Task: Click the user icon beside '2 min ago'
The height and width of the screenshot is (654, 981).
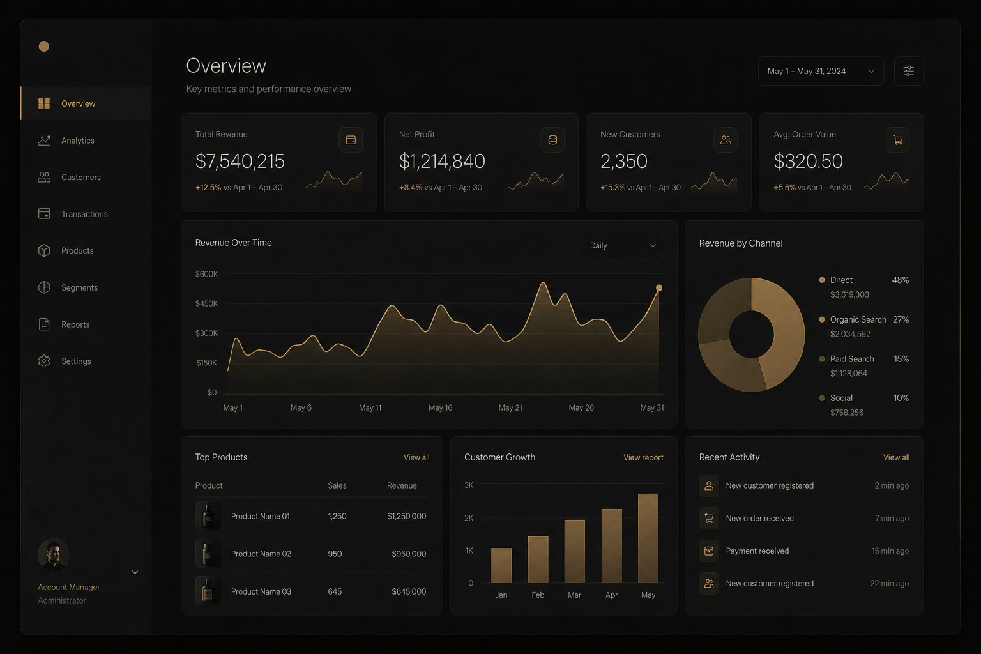Action: (709, 485)
